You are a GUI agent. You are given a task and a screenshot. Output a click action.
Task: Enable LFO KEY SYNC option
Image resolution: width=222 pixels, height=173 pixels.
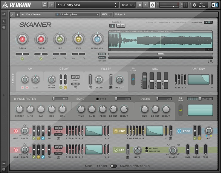(147, 148)
